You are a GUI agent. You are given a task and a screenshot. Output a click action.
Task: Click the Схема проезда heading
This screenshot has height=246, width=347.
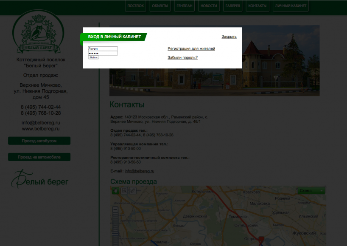coord(134,181)
